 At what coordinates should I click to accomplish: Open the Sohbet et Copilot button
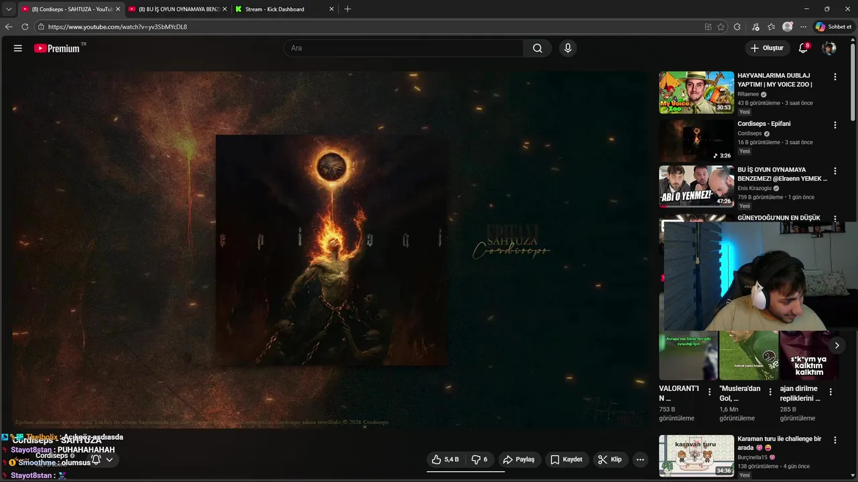[833, 27]
